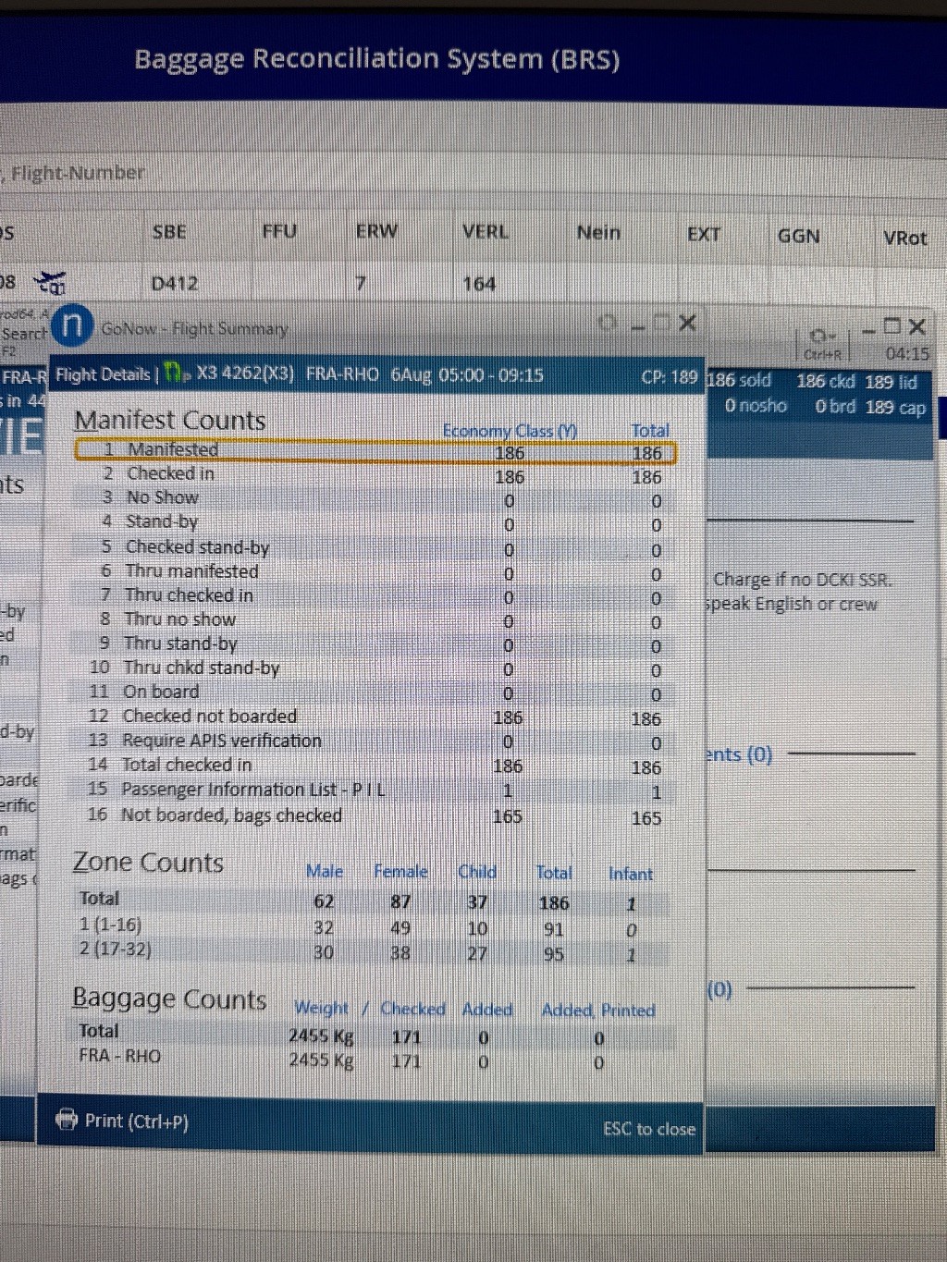
Task: Click the D412 cell in flight table
Action: point(175,283)
